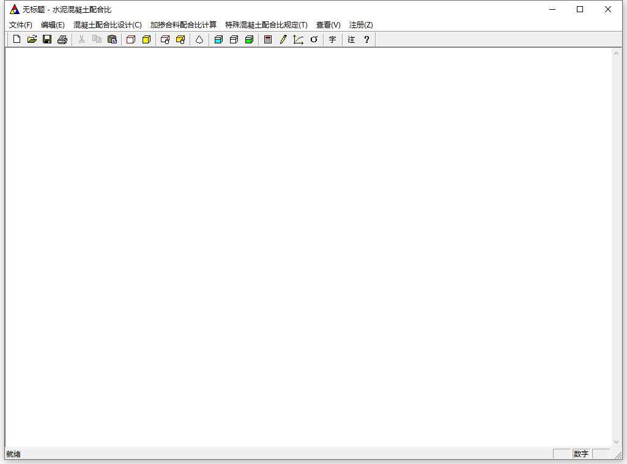Open the 查看(V) menu
This screenshot has width=627, height=464.
pyautogui.click(x=328, y=25)
